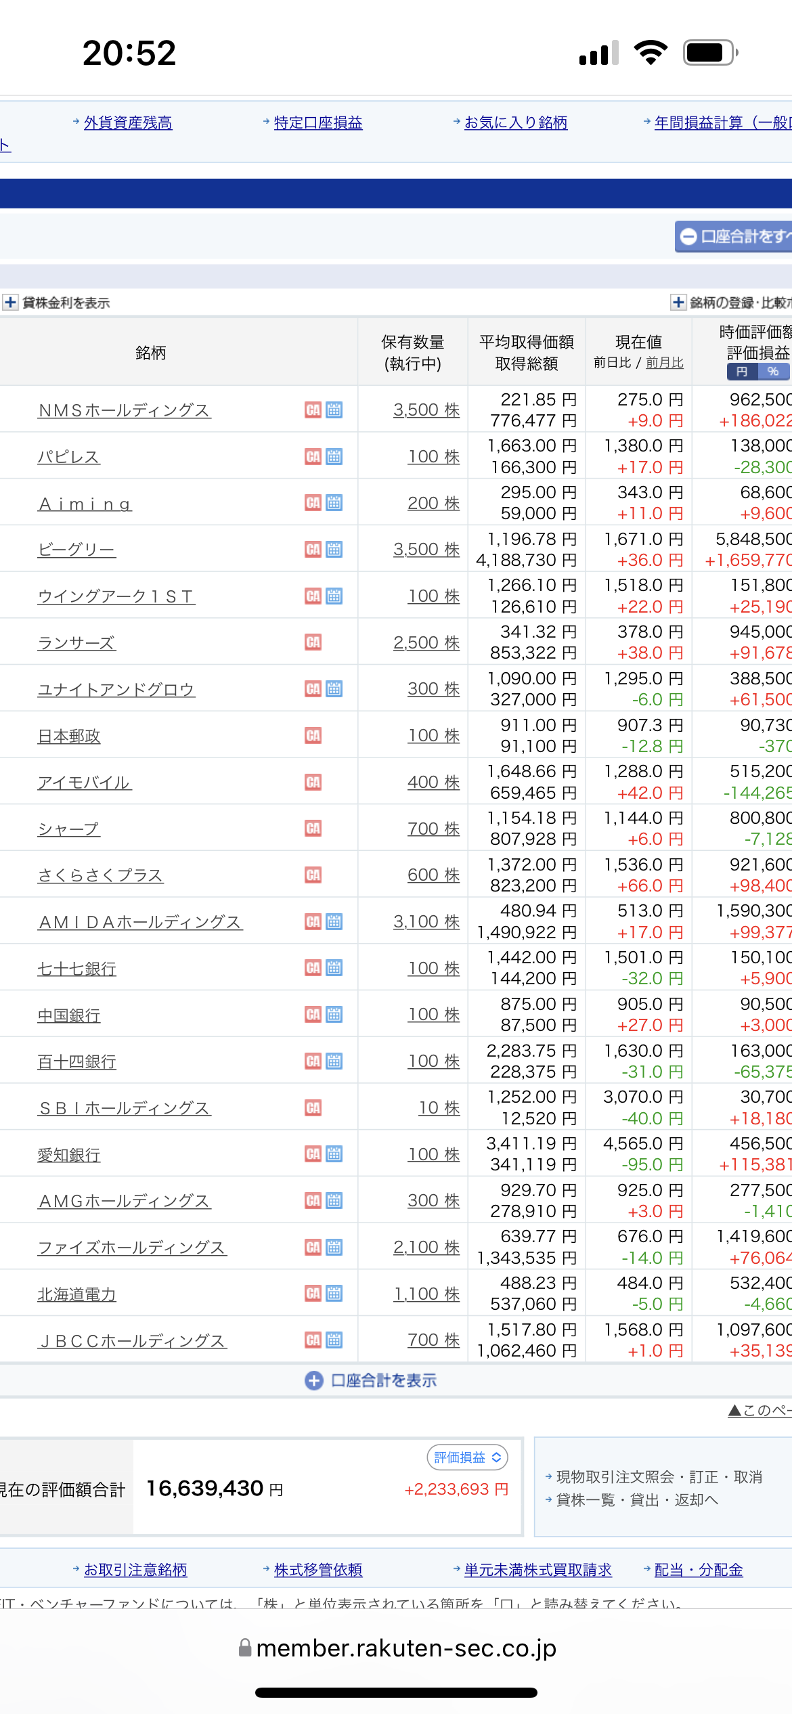Open the calendar icon for ユナイトアンドグロウ

(x=334, y=688)
